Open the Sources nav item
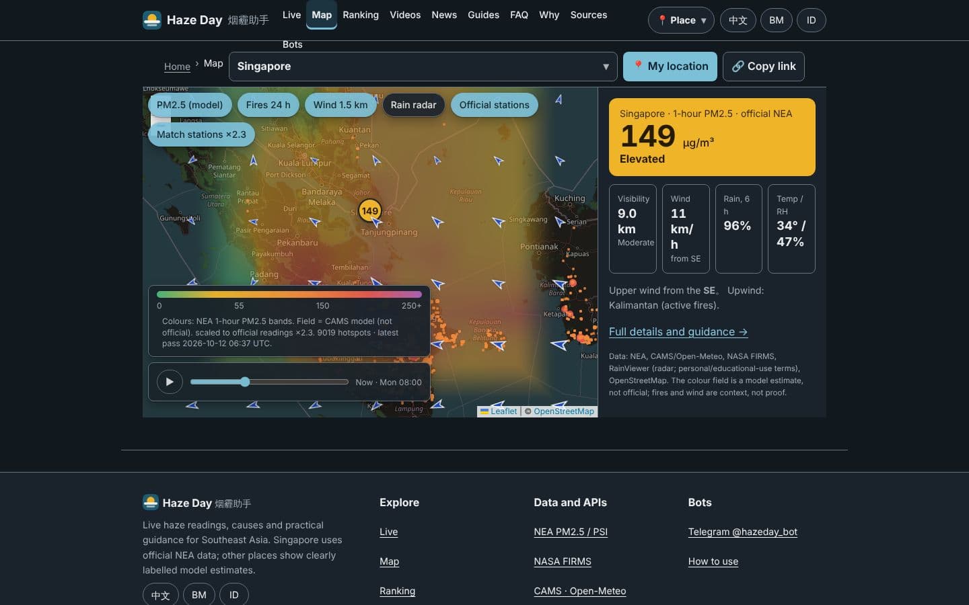 click(589, 15)
